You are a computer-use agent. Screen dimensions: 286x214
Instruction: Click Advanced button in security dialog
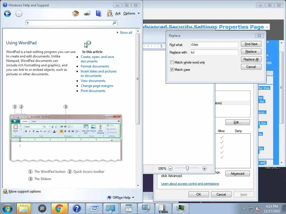click(x=237, y=174)
